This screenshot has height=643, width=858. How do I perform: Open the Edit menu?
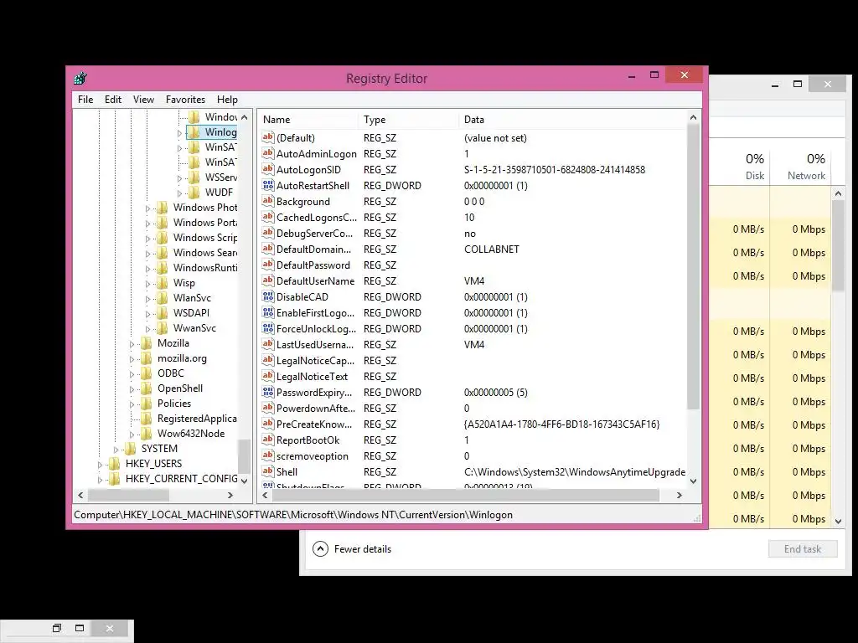coord(113,100)
